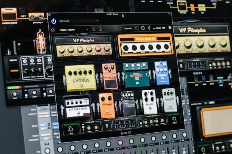The image size is (232, 154).
Task: Select the orange Distortion pedal
Action: [110, 77]
